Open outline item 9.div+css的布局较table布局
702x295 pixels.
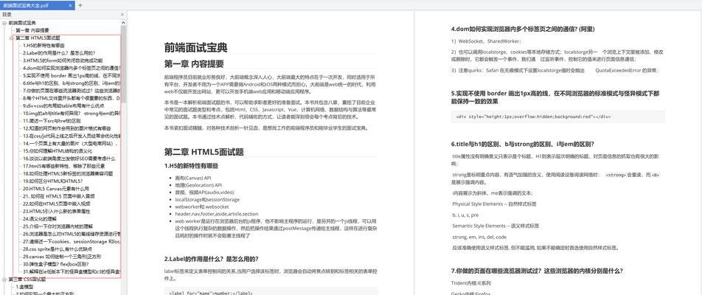coord(63,105)
